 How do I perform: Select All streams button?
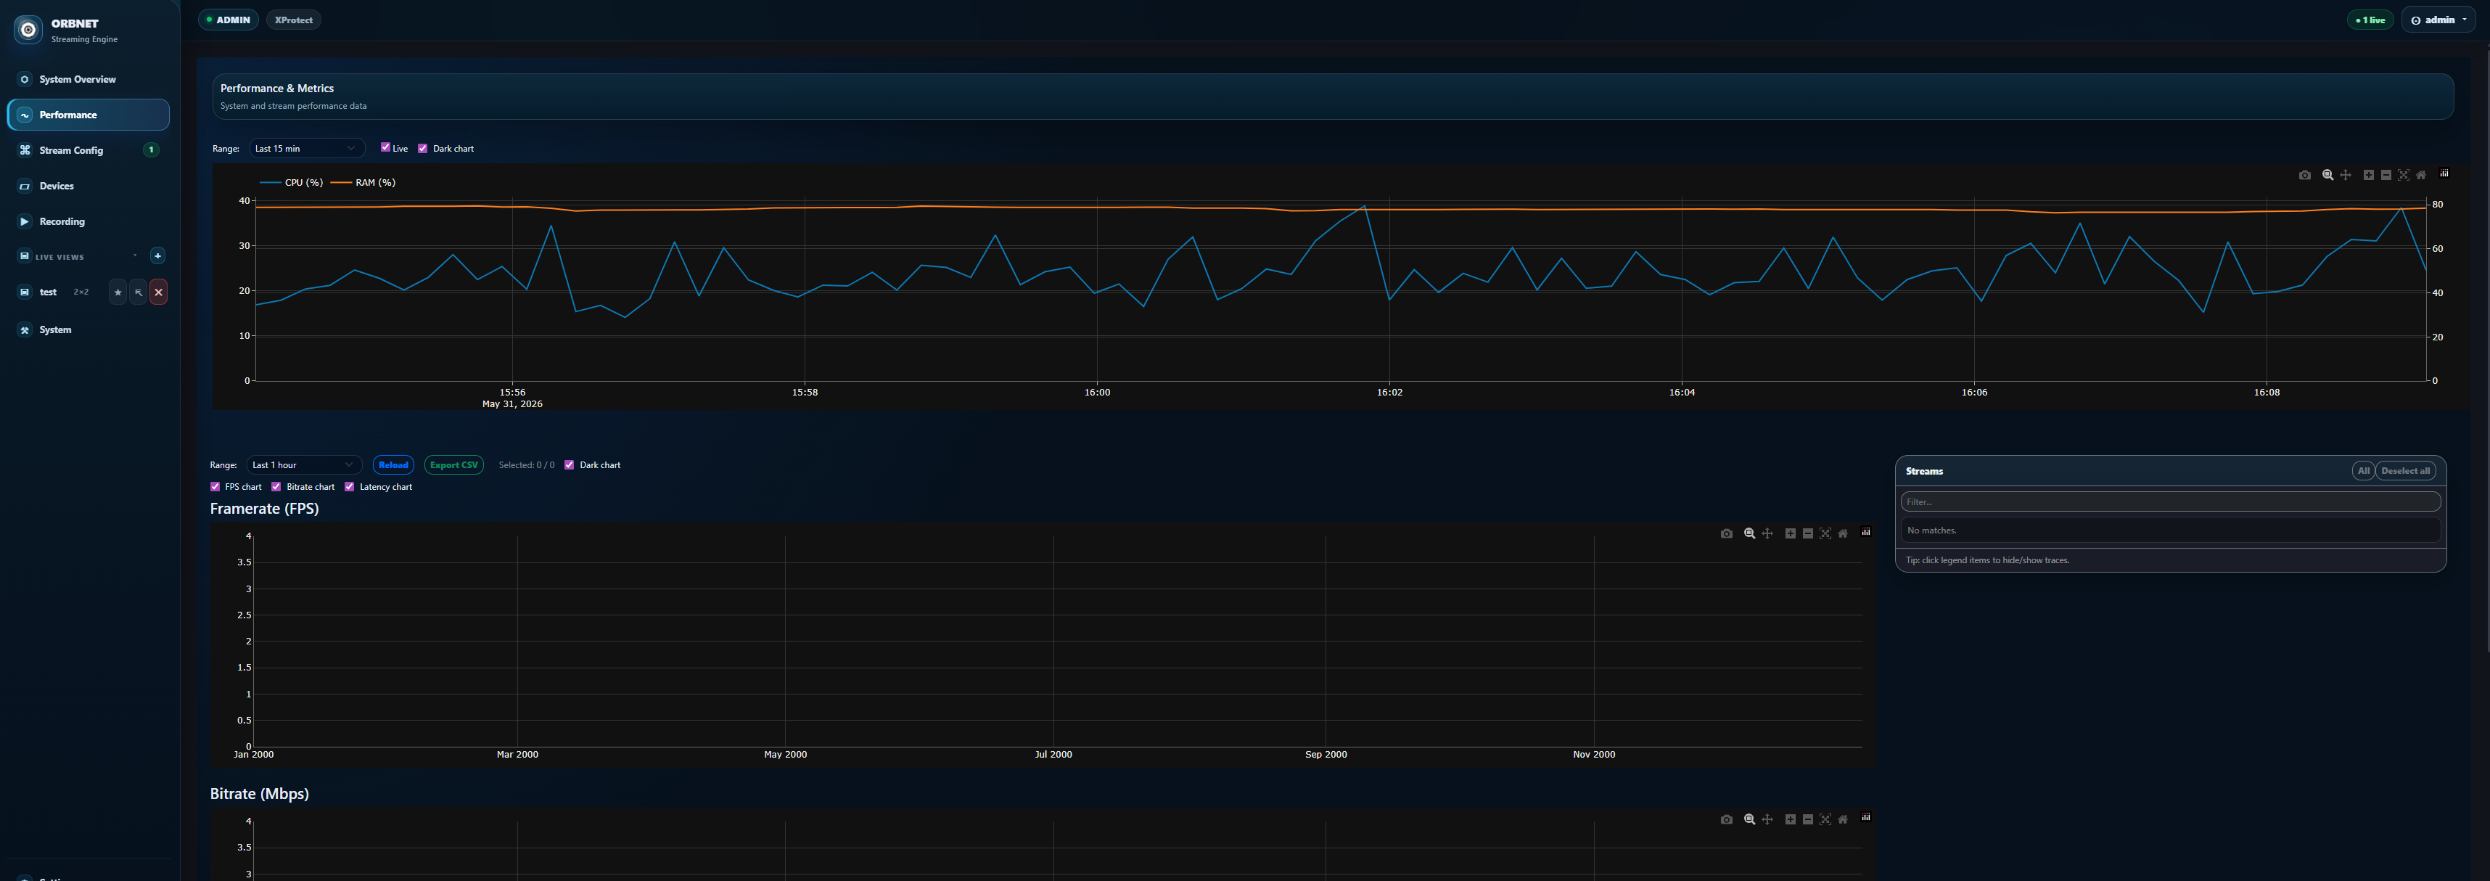point(2362,471)
